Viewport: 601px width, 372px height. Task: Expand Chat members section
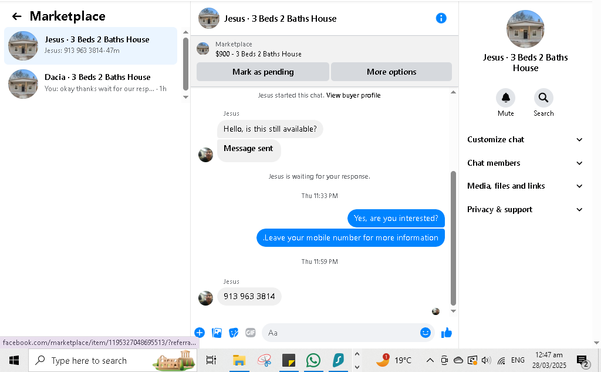pos(525,163)
